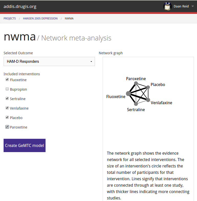Uncheck the Sertraline intervention checkbox

7,98
